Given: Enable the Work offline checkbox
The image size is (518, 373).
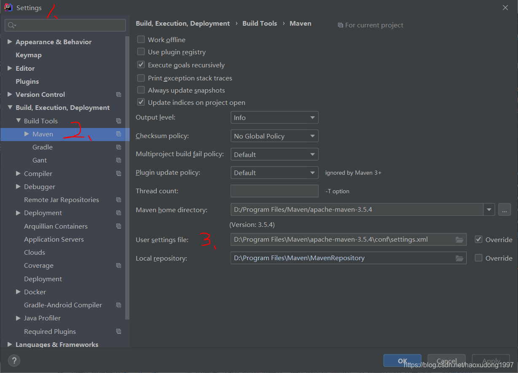Looking at the screenshot, I should click(x=141, y=39).
